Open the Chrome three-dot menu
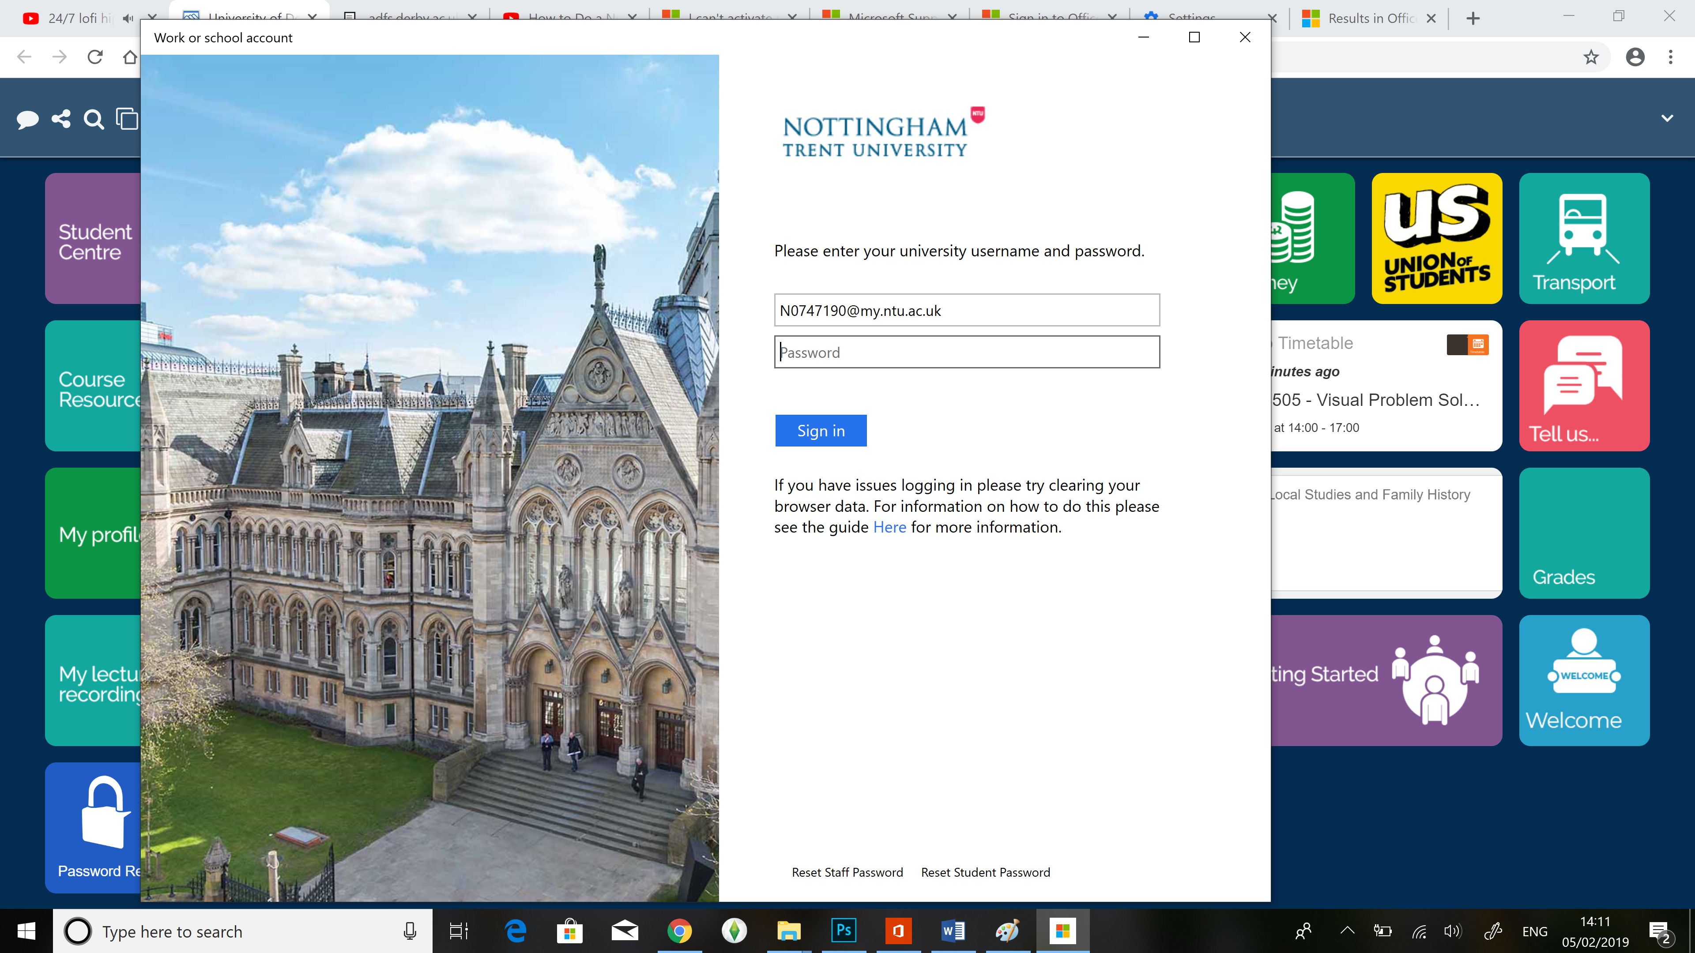This screenshot has width=1695, height=953. 1670,57
